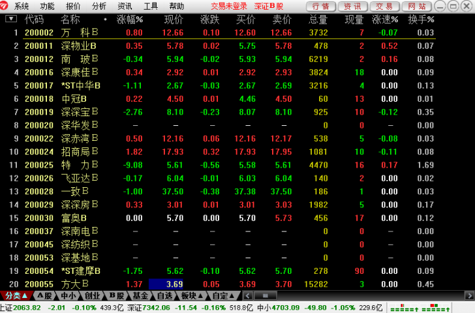The height and width of the screenshot is (313, 475).
Task: Expand the 分类 tab menu
Action: (x=14, y=296)
